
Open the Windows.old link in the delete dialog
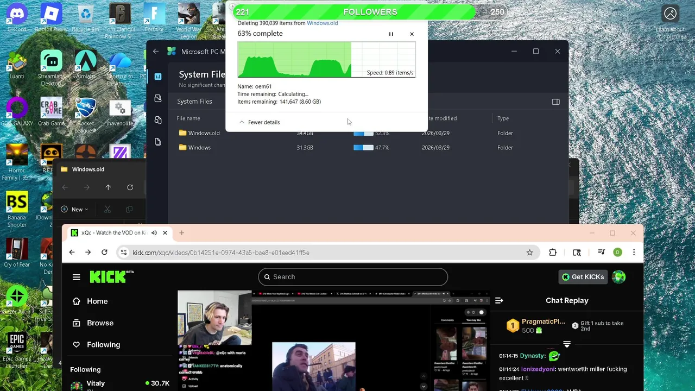point(323,23)
